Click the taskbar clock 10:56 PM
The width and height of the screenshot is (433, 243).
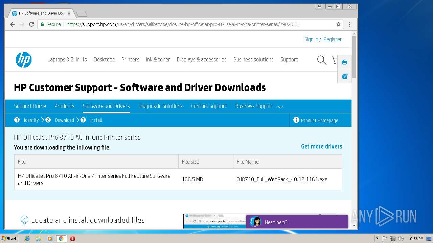pos(415,239)
